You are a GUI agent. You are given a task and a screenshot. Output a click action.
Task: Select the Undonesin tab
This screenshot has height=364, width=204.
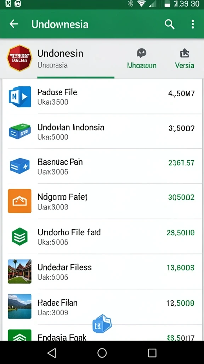pyautogui.click(x=60, y=59)
